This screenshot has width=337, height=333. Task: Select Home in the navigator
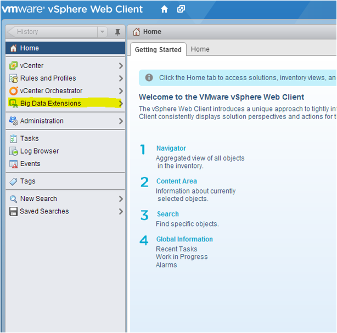point(65,48)
